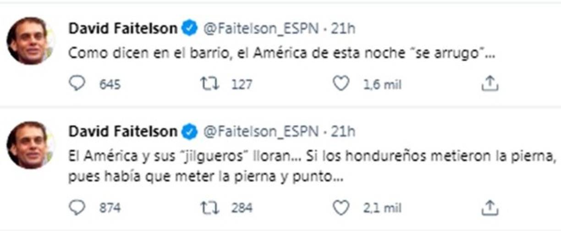
Task: Click the verified badge in the second tweet
Action: pos(190,132)
